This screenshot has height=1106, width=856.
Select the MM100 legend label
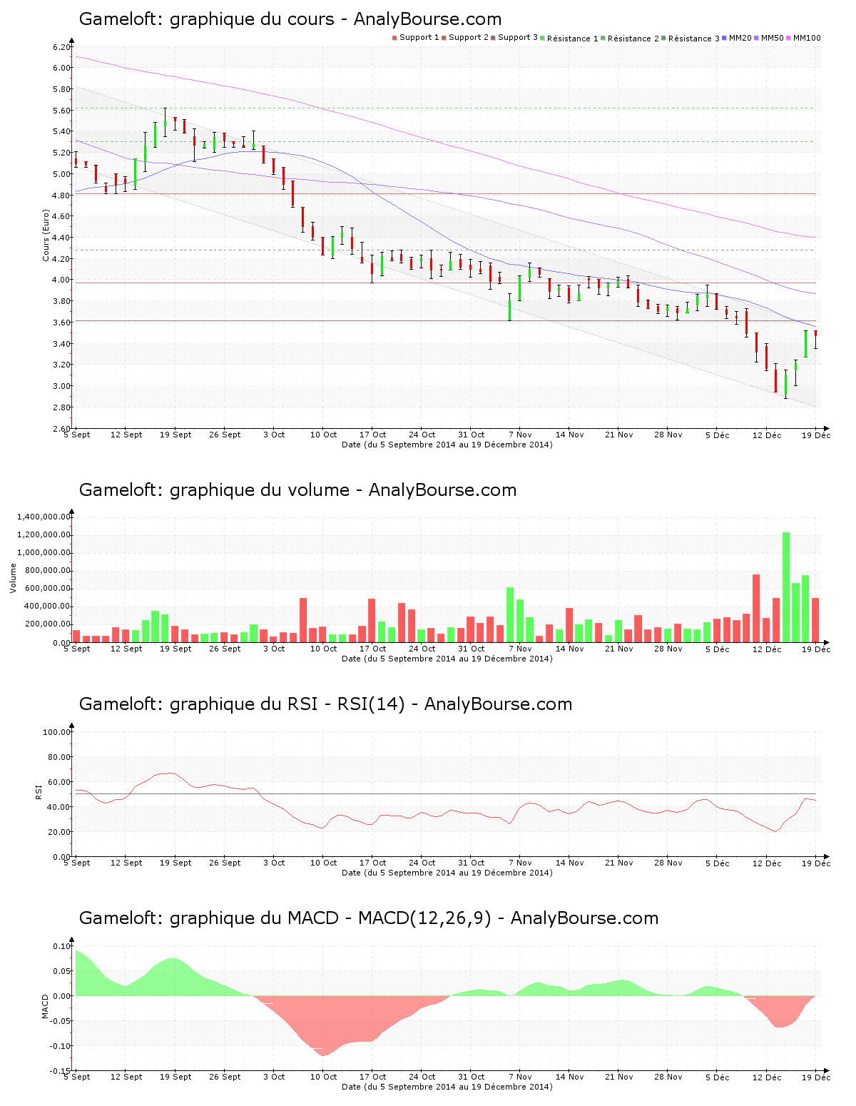[x=807, y=38]
